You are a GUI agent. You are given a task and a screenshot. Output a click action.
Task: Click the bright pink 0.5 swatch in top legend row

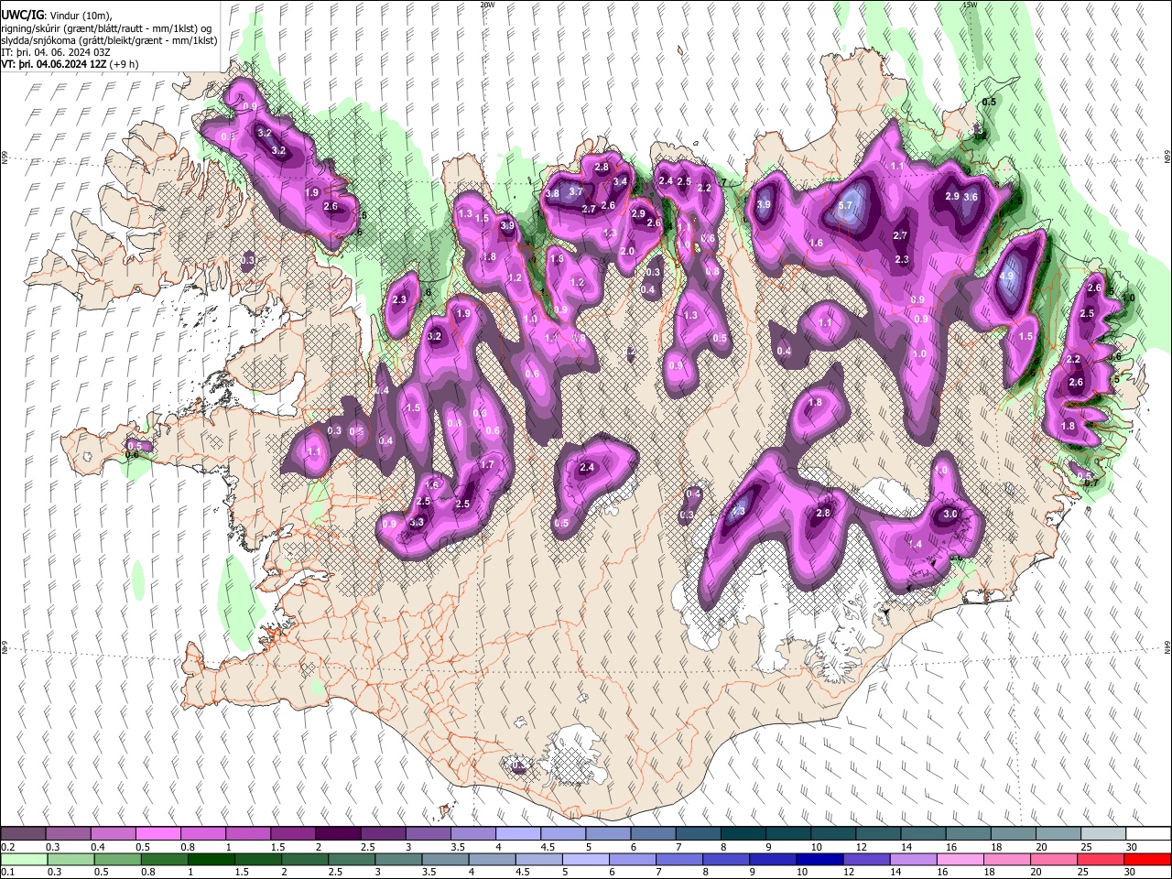coord(157,834)
